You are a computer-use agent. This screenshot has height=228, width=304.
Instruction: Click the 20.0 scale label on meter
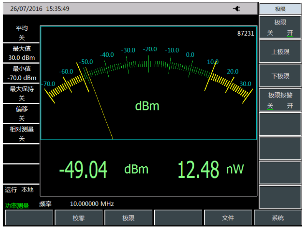click(x=233, y=72)
